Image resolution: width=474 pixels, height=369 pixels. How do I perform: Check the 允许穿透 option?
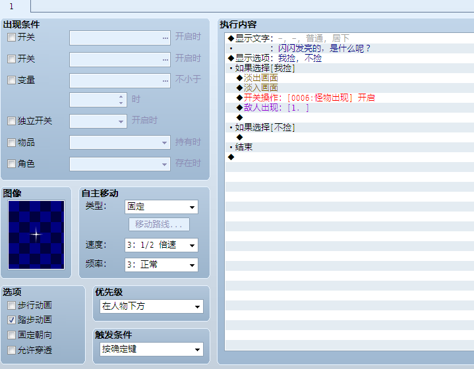(11, 350)
